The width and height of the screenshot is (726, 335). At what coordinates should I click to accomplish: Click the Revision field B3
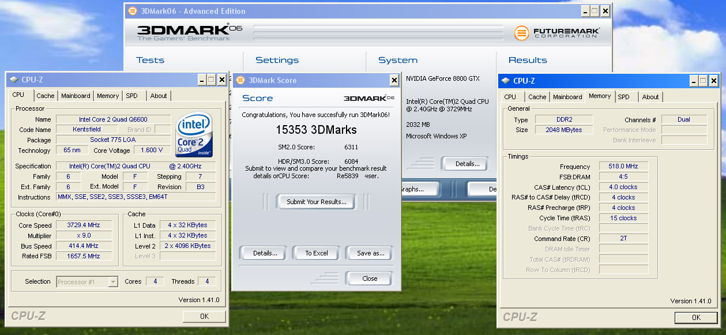pos(201,187)
